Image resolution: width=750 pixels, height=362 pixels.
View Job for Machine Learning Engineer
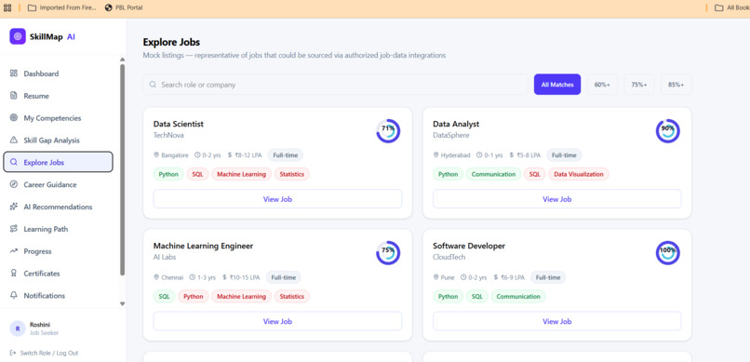coord(277,321)
